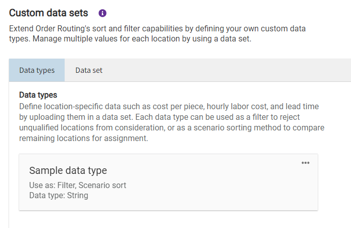This screenshot has height=228, width=351.
Task: Click the info icon beside Custom data sets
Action: [x=103, y=13]
